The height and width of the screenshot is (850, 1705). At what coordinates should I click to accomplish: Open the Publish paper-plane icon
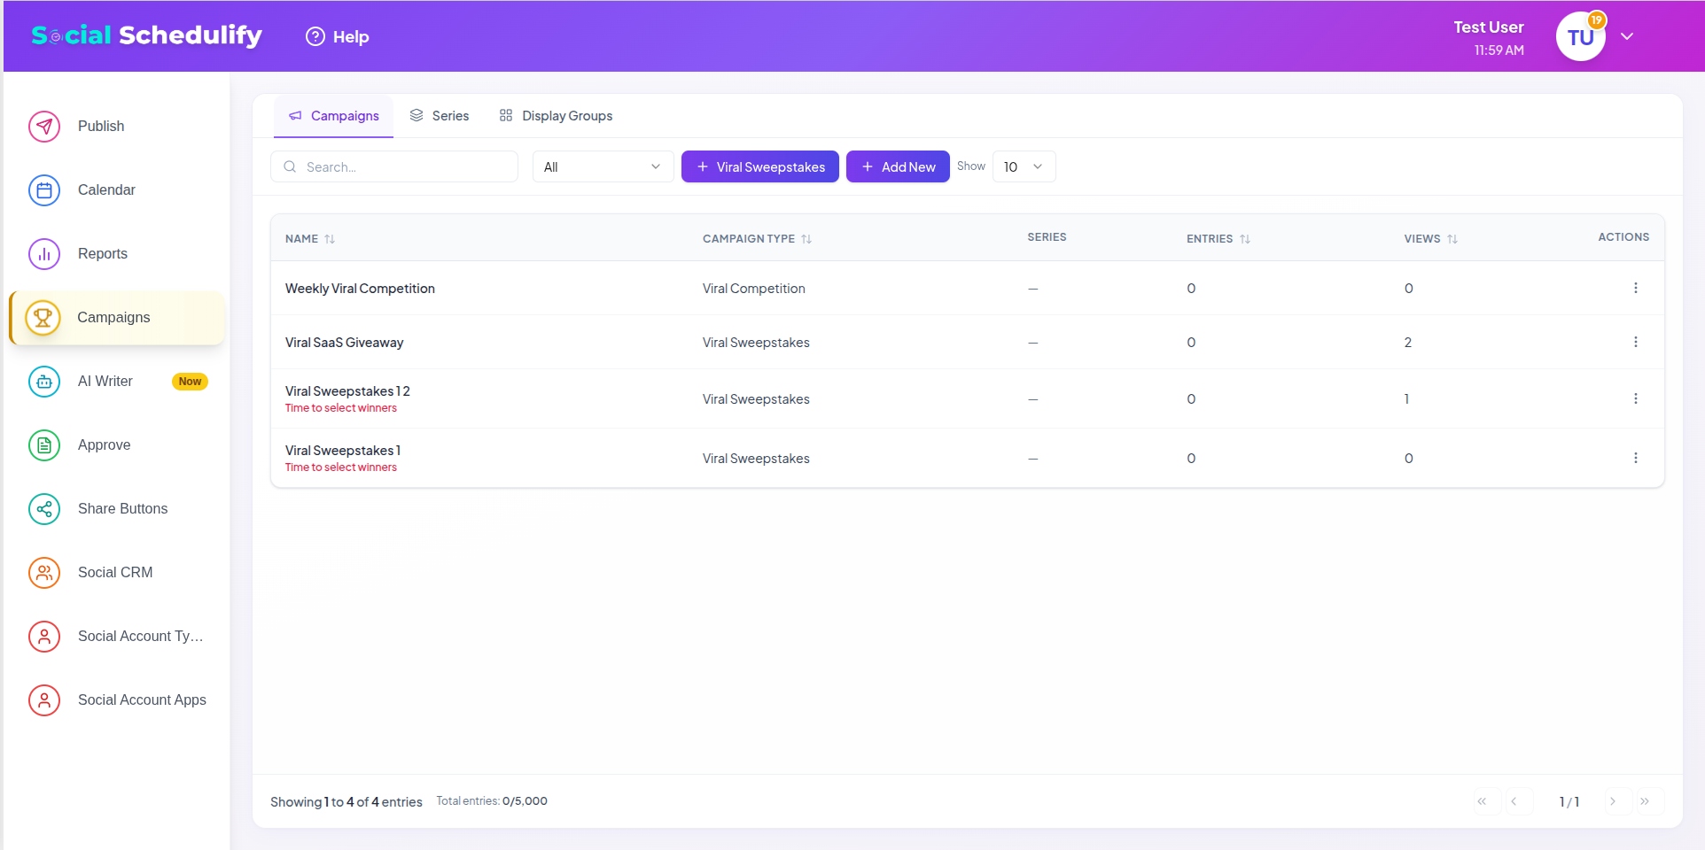(44, 127)
